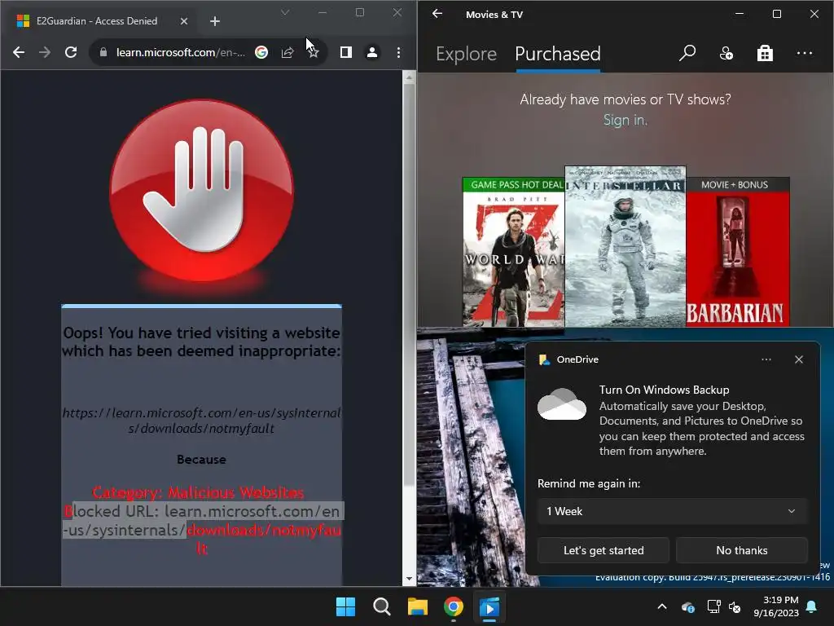Click the lock icon in address bar
The width and height of the screenshot is (834, 626).
tap(103, 52)
